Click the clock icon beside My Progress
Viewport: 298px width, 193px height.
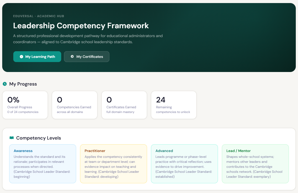[5, 84]
